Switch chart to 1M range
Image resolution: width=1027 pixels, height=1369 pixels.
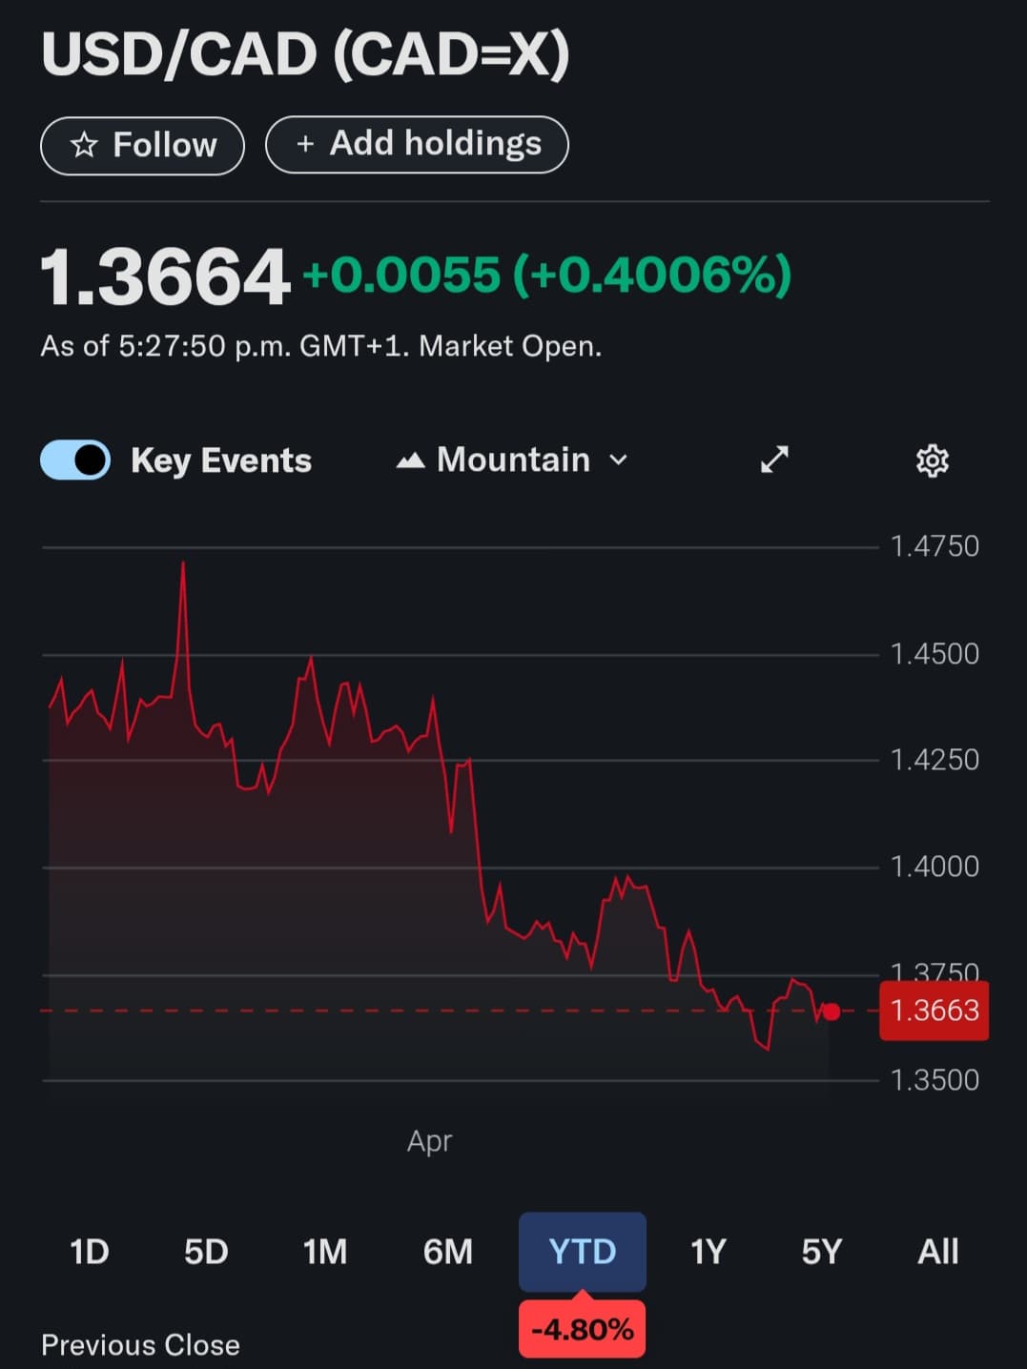[x=325, y=1252]
